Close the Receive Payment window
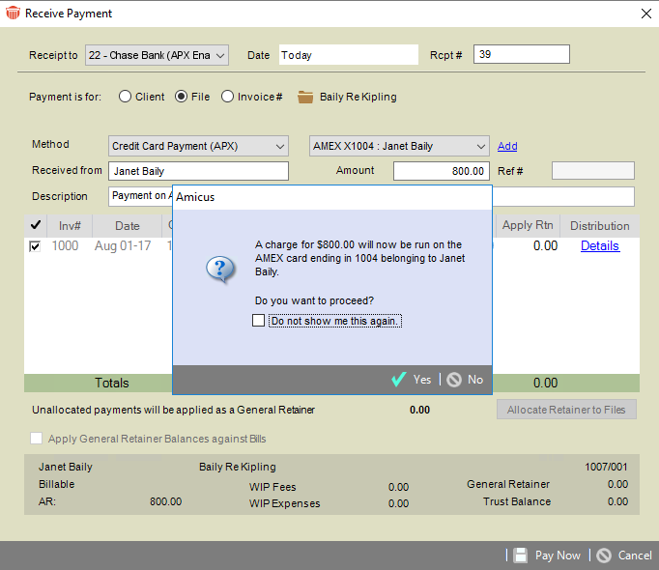Image resolution: width=659 pixels, height=570 pixels. (646, 14)
